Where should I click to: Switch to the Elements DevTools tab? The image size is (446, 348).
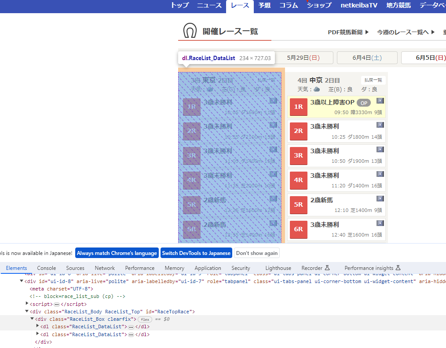[17, 268]
